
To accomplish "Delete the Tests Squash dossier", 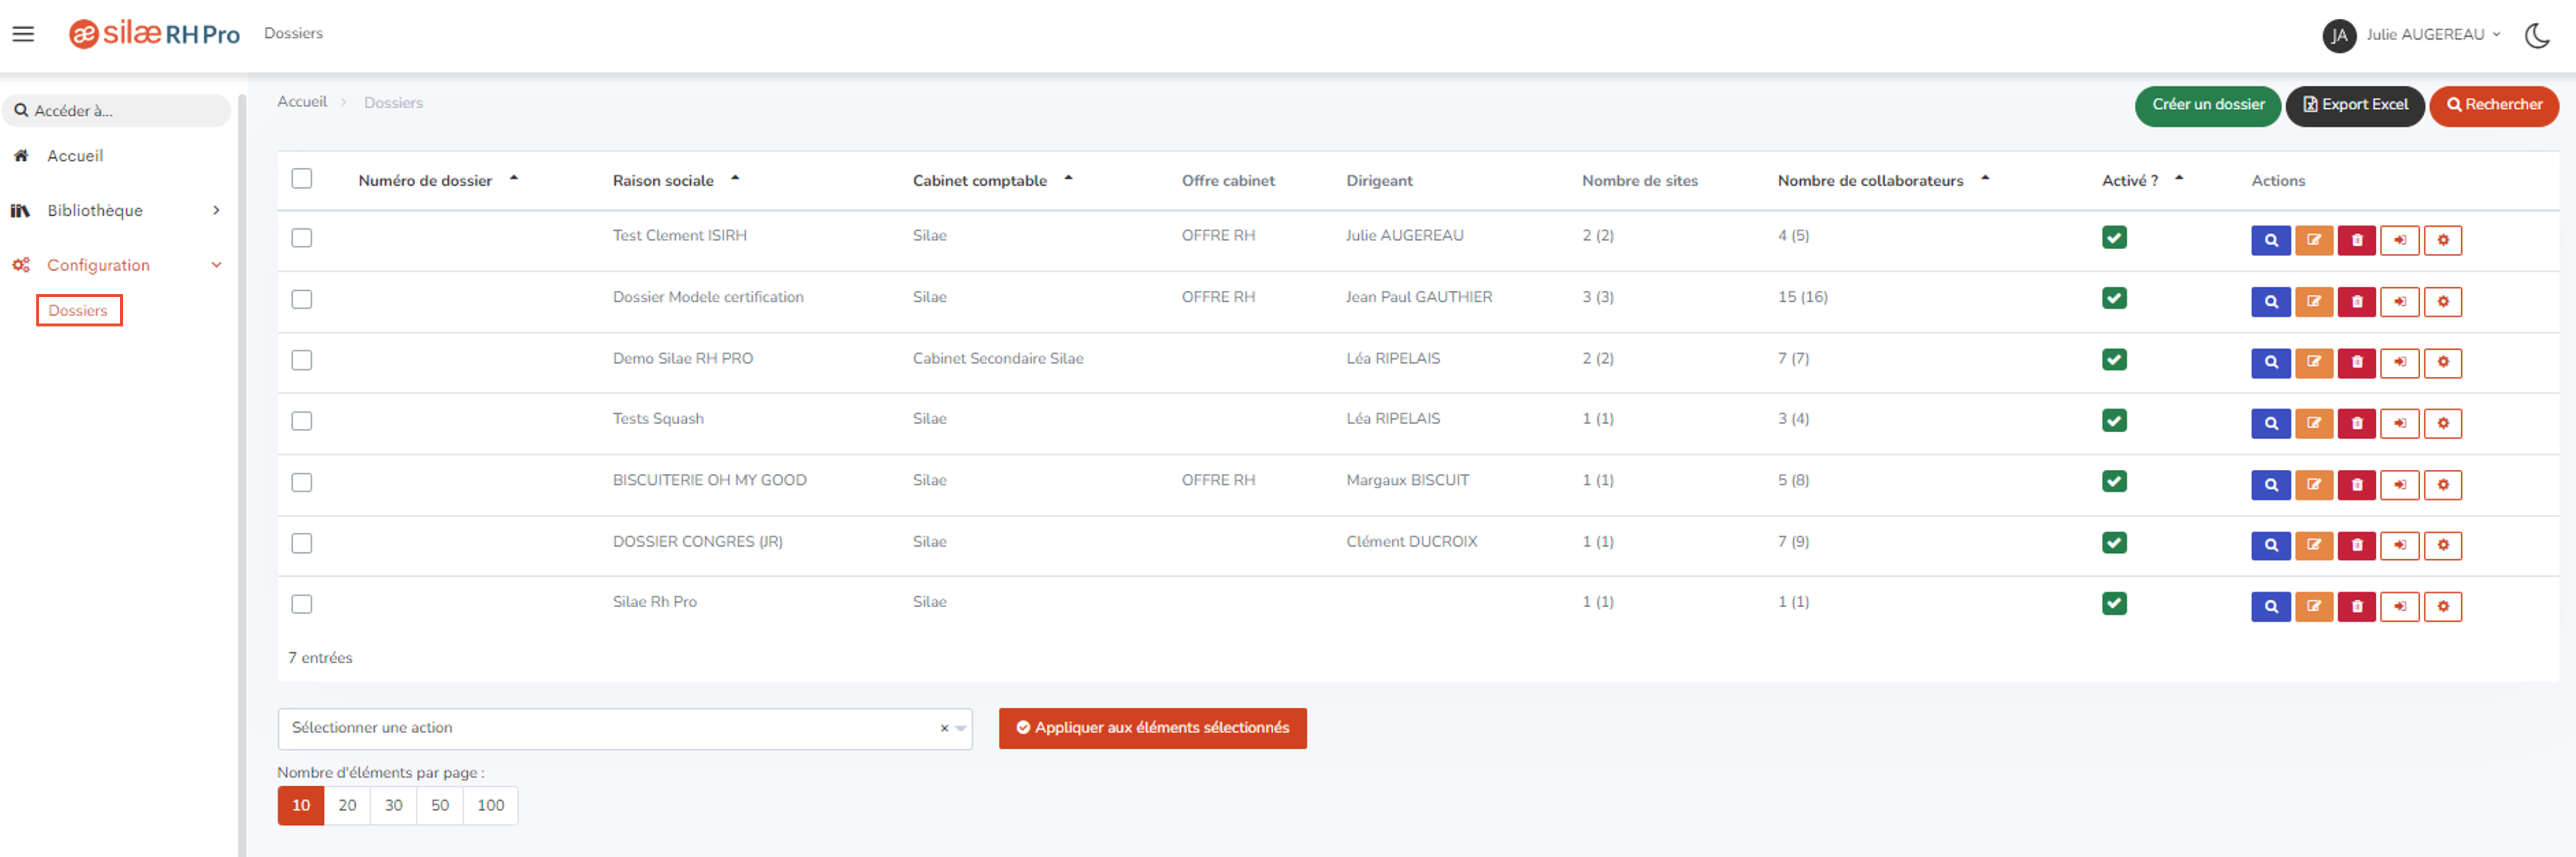I will pos(2356,424).
